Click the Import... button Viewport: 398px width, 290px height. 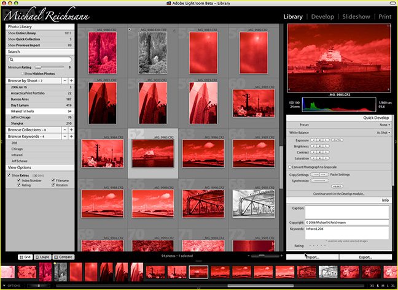(x=313, y=257)
